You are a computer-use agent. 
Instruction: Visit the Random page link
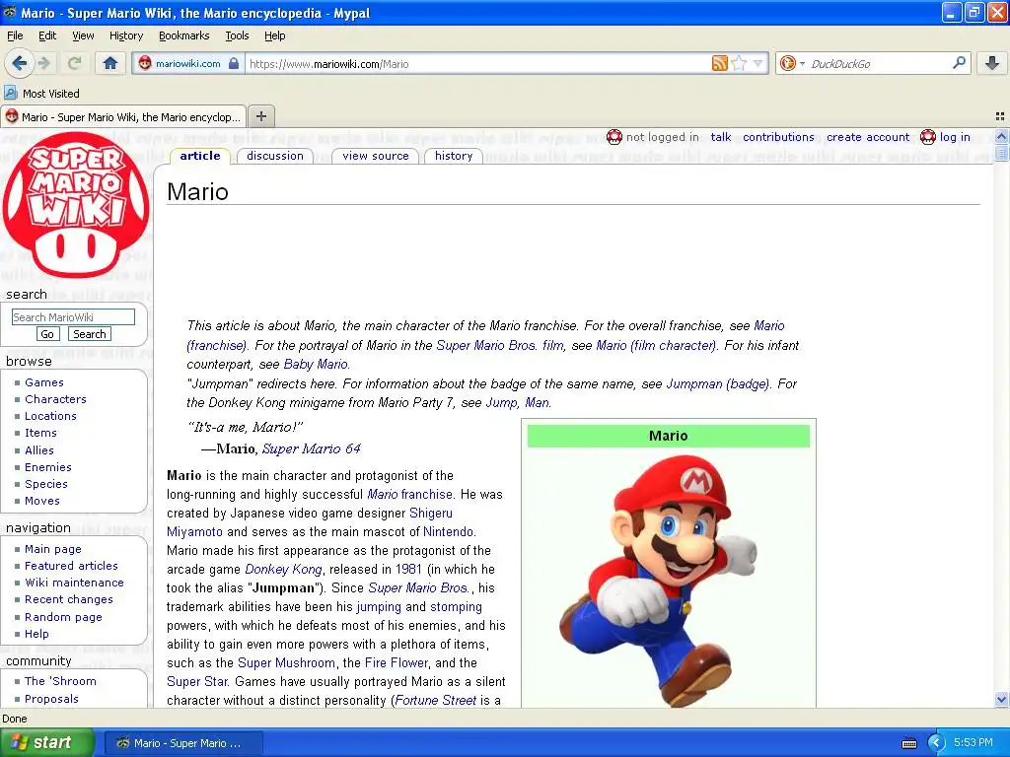[x=63, y=617]
